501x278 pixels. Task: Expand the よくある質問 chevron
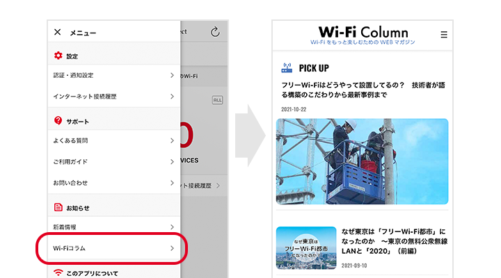point(172,140)
